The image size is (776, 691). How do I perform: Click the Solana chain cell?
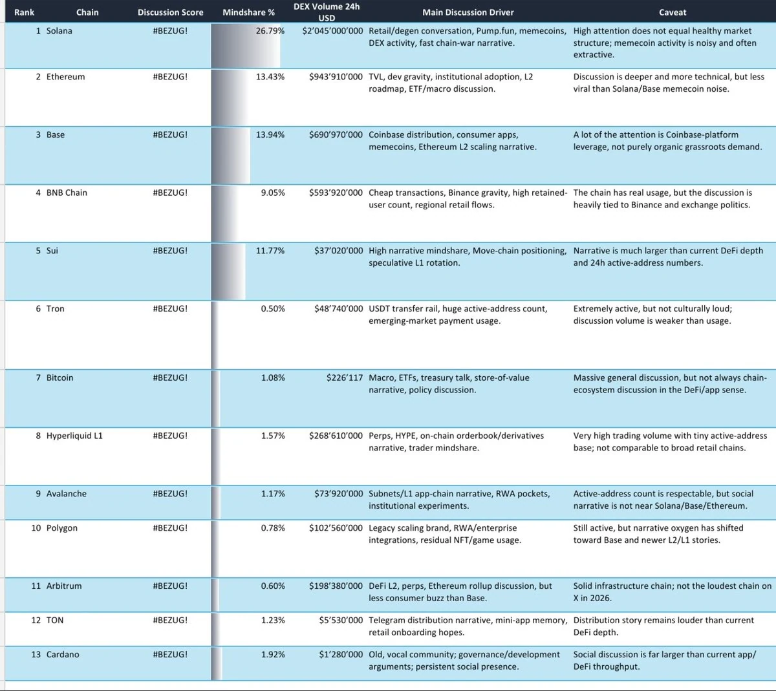(59, 31)
